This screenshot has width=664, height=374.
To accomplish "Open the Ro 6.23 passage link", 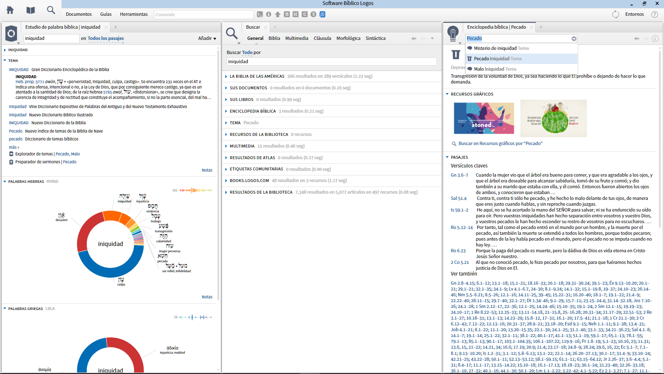I will (x=458, y=251).
